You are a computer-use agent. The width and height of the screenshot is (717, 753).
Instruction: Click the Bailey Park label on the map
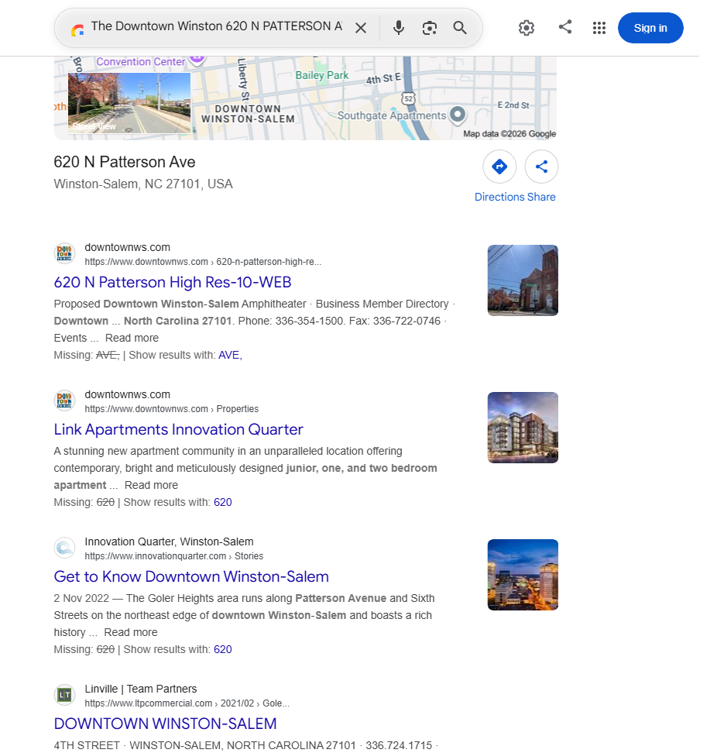(x=321, y=75)
